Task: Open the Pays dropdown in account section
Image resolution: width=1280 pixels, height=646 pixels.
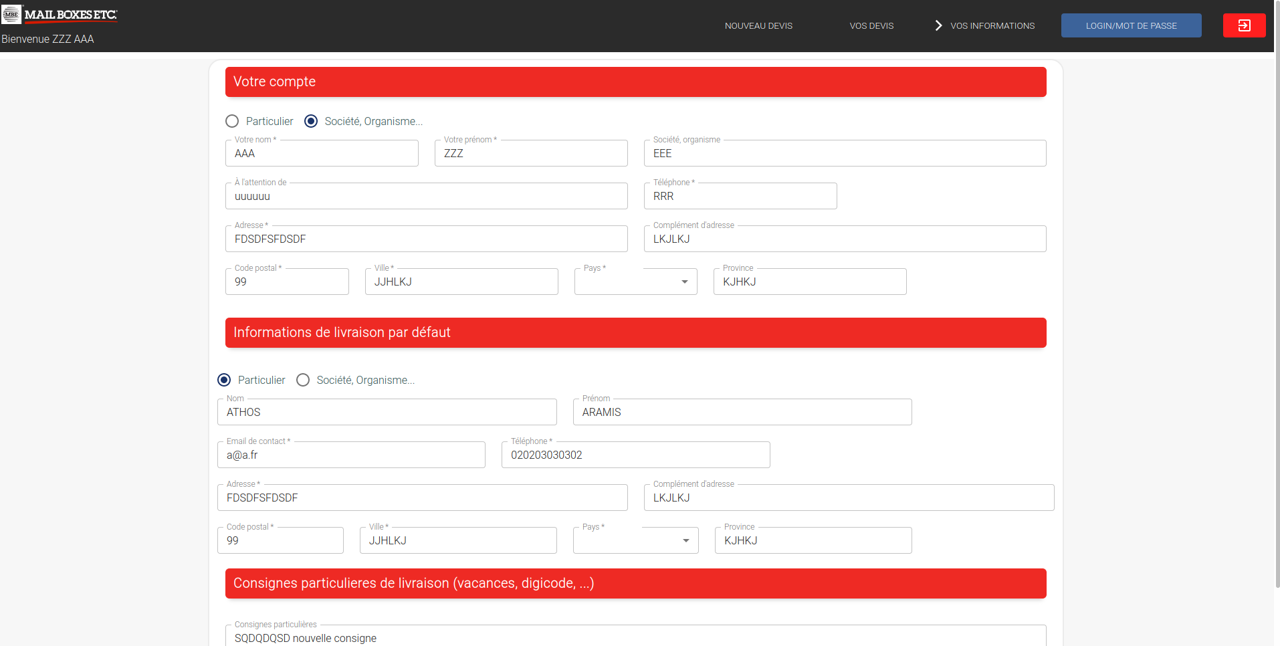Action: point(635,282)
